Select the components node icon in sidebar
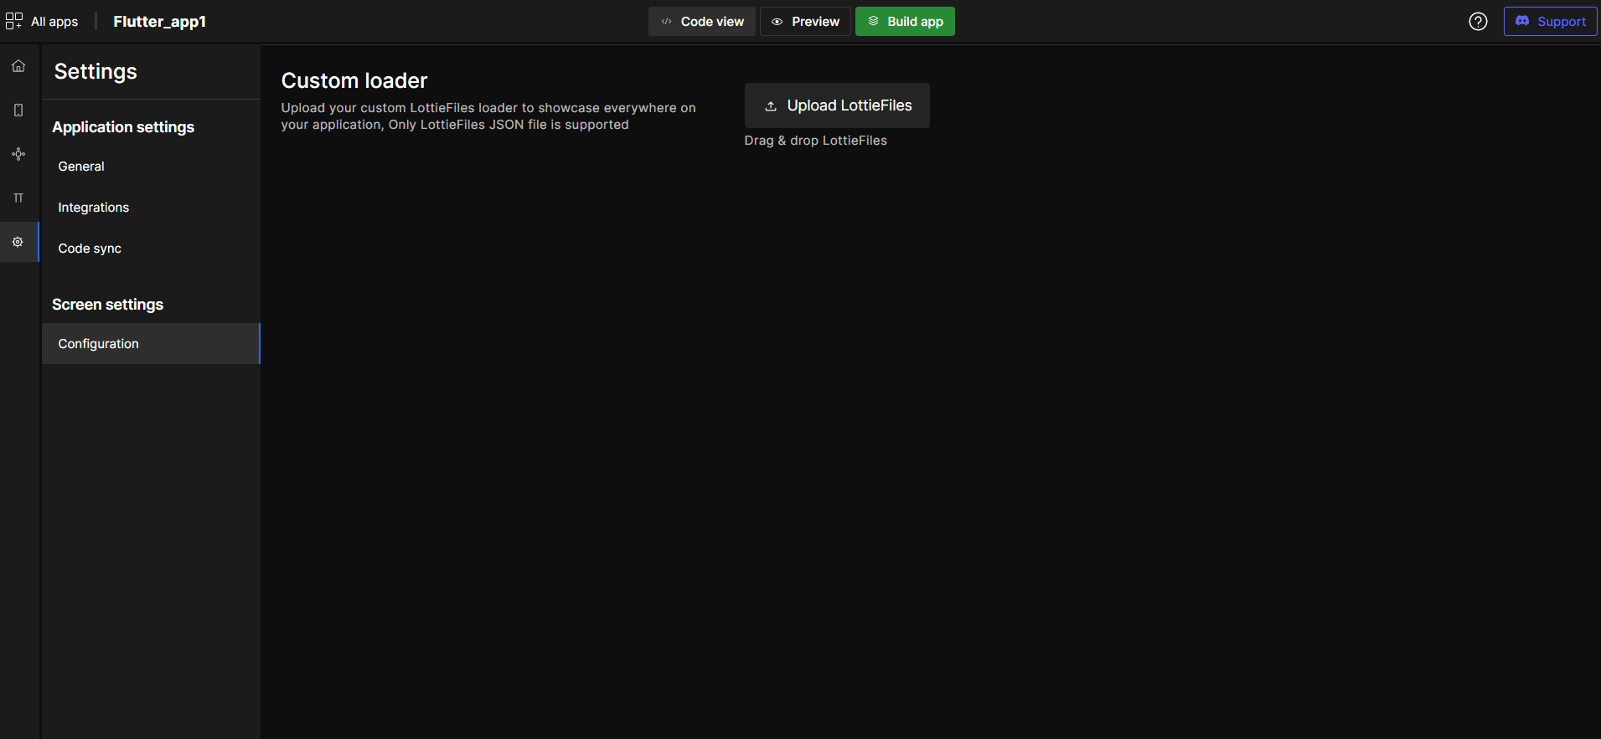The image size is (1601, 739). (x=18, y=154)
